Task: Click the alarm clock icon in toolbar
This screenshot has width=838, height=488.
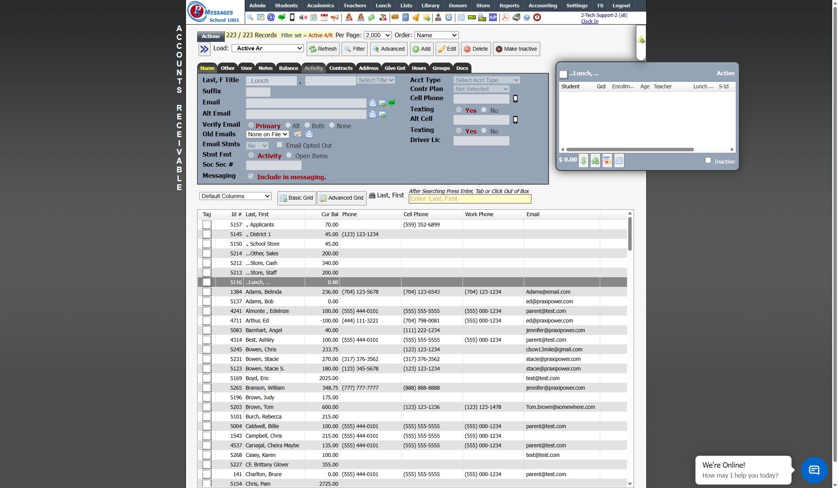Action: tap(449, 17)
